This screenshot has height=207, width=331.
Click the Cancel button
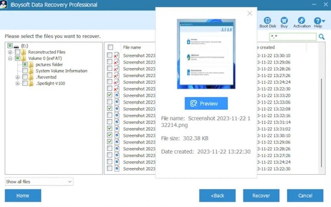tap(305, 195)
